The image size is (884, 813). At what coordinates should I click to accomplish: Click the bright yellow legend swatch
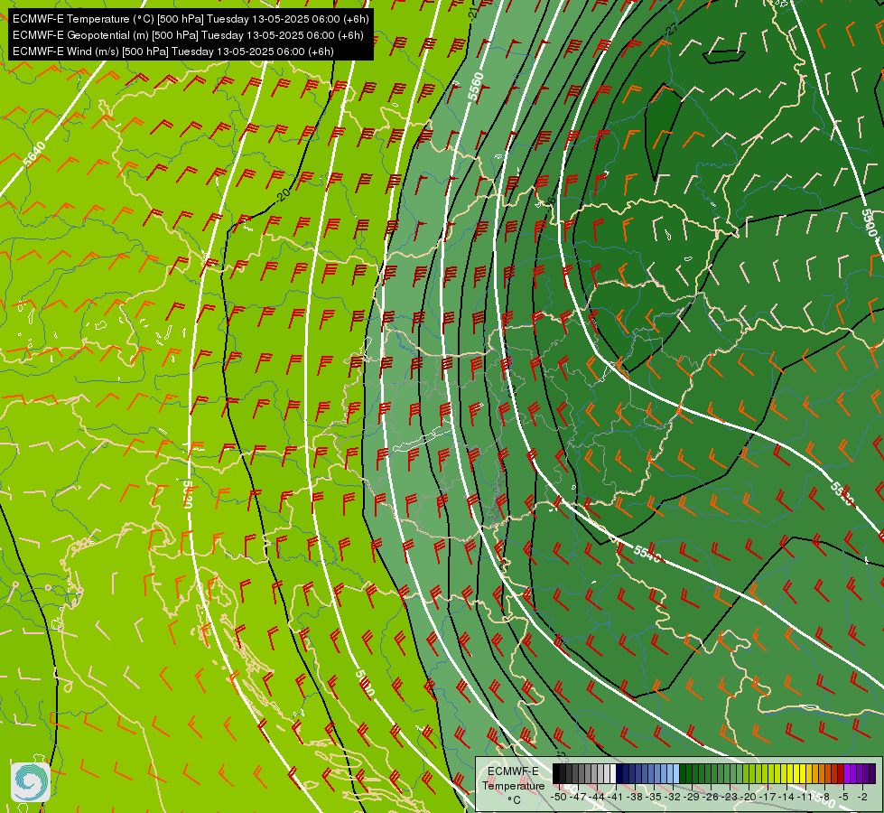point(802,773)
